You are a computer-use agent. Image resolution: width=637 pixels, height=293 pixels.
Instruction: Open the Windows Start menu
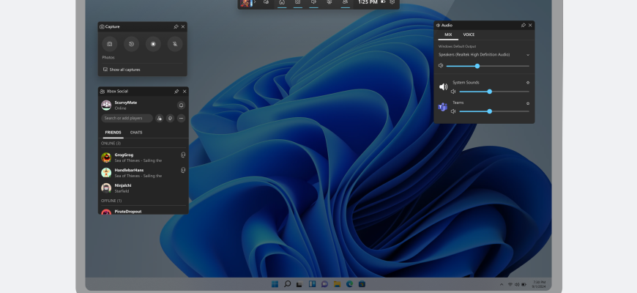(x=275, y=284)
